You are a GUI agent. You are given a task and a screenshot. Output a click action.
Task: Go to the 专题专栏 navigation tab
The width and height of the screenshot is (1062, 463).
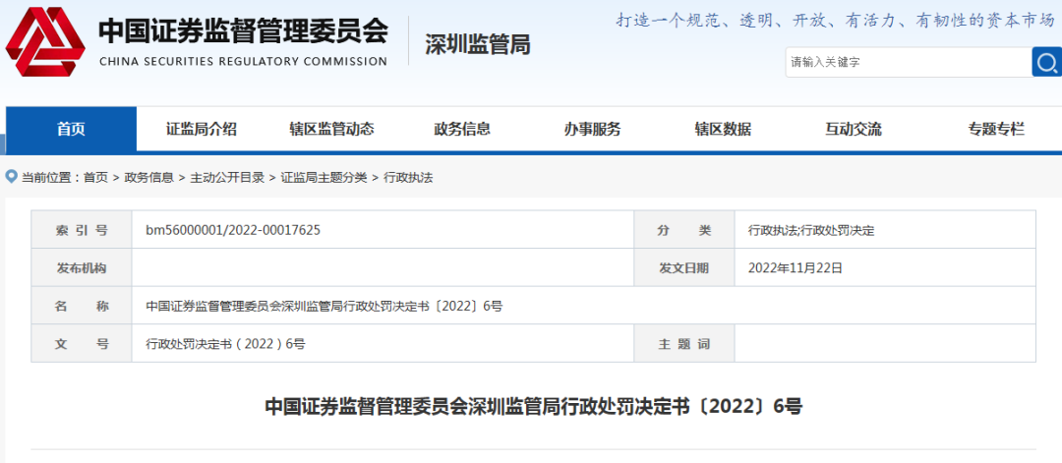click(x=996, y=129)
